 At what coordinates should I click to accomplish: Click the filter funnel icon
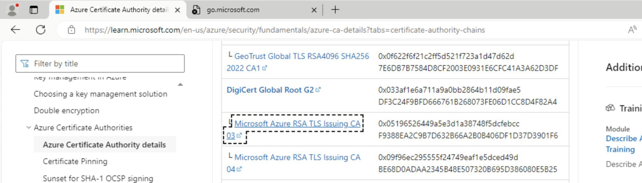[x=25, y=64]
